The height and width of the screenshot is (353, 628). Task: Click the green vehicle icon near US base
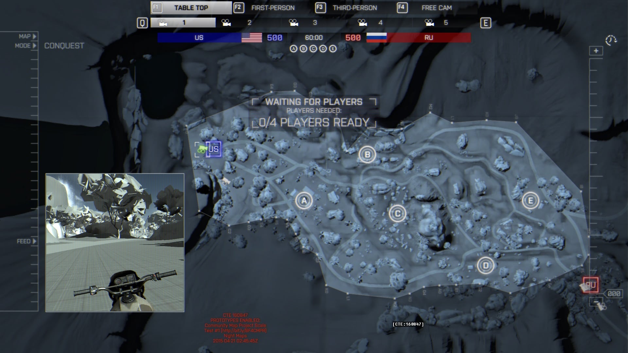tap(202, 150)
